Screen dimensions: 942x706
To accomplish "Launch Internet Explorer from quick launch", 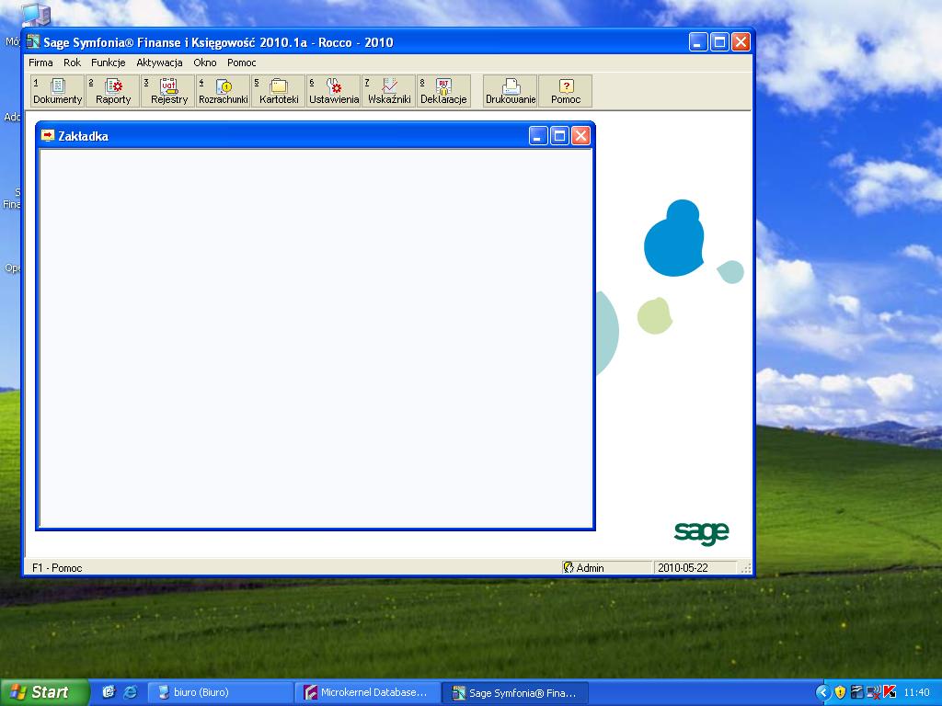I will [130, 692].
